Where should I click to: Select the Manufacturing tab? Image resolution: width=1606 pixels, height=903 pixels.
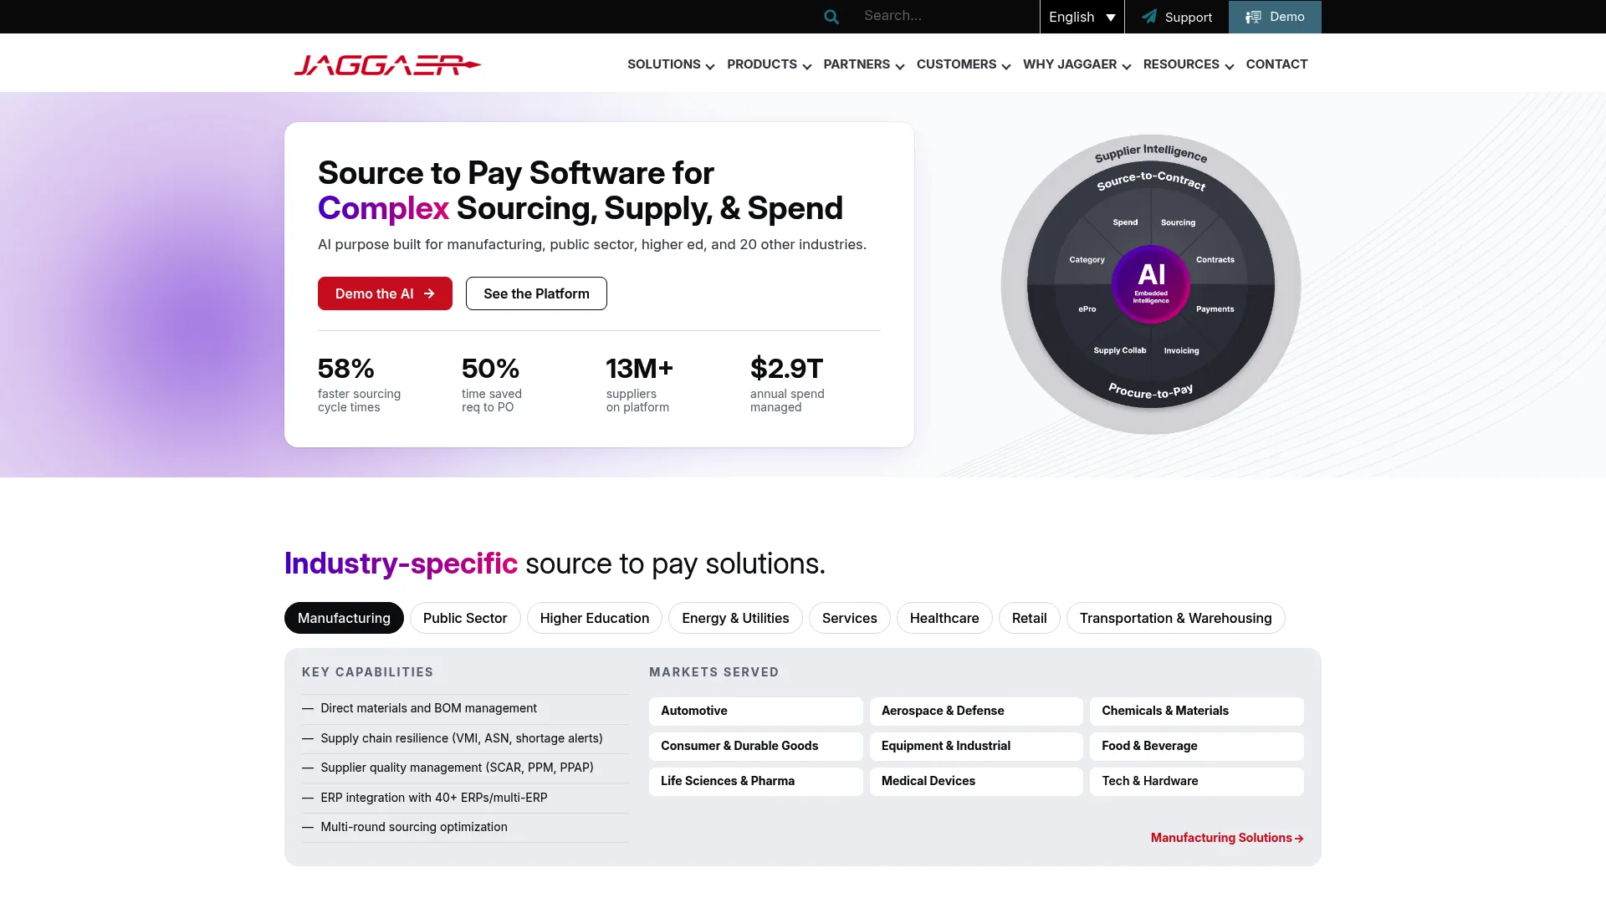pos(344,618)
